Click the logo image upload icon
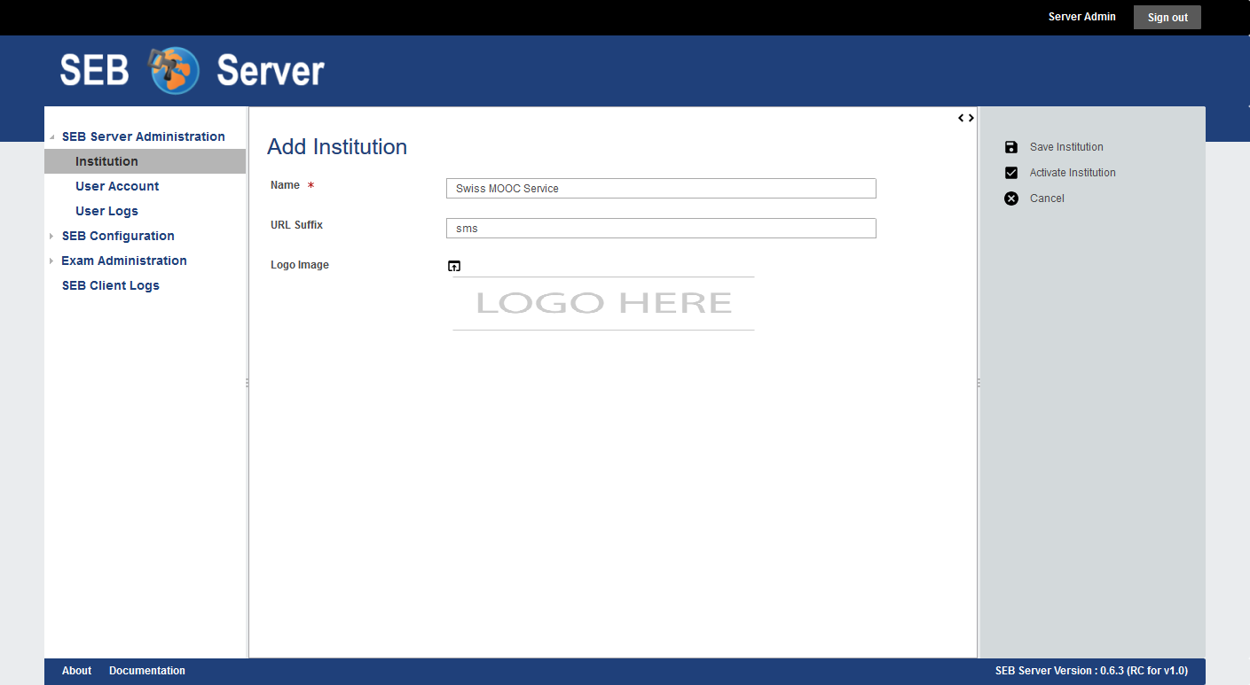Screen dimensions: 1250x685 point(454,266)
